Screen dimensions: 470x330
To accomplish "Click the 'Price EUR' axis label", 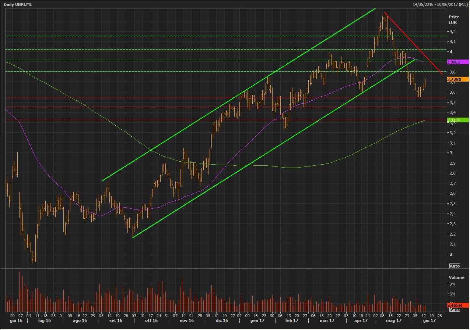I will pyautogui.click(x=453, y=19).
